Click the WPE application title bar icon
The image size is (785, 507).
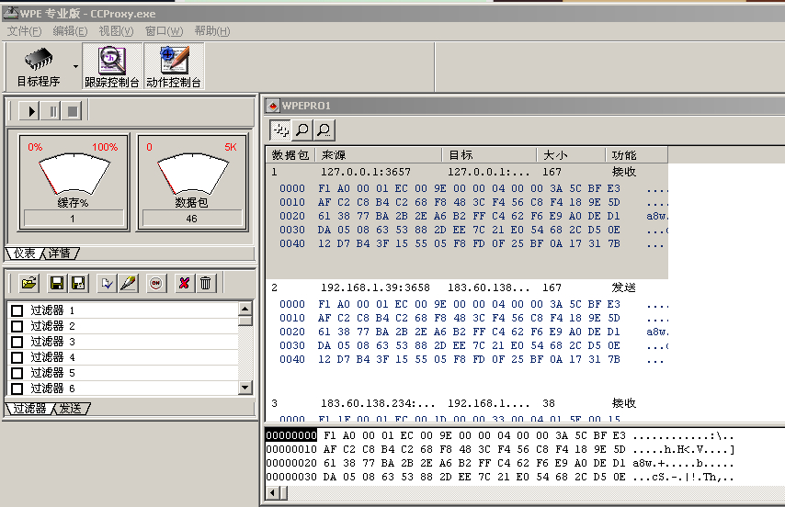coord(10,13)
